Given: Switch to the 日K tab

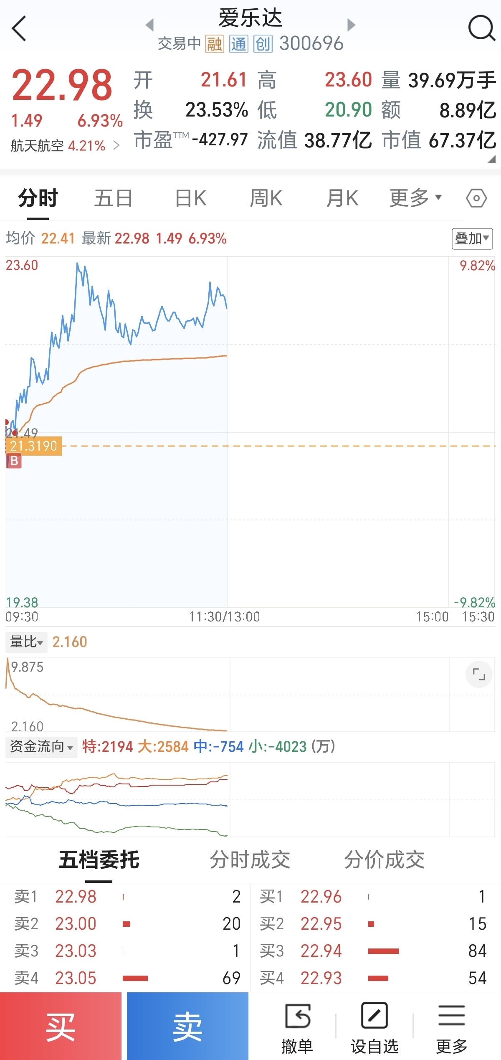Looking at the screenshot, I should 190,198.
